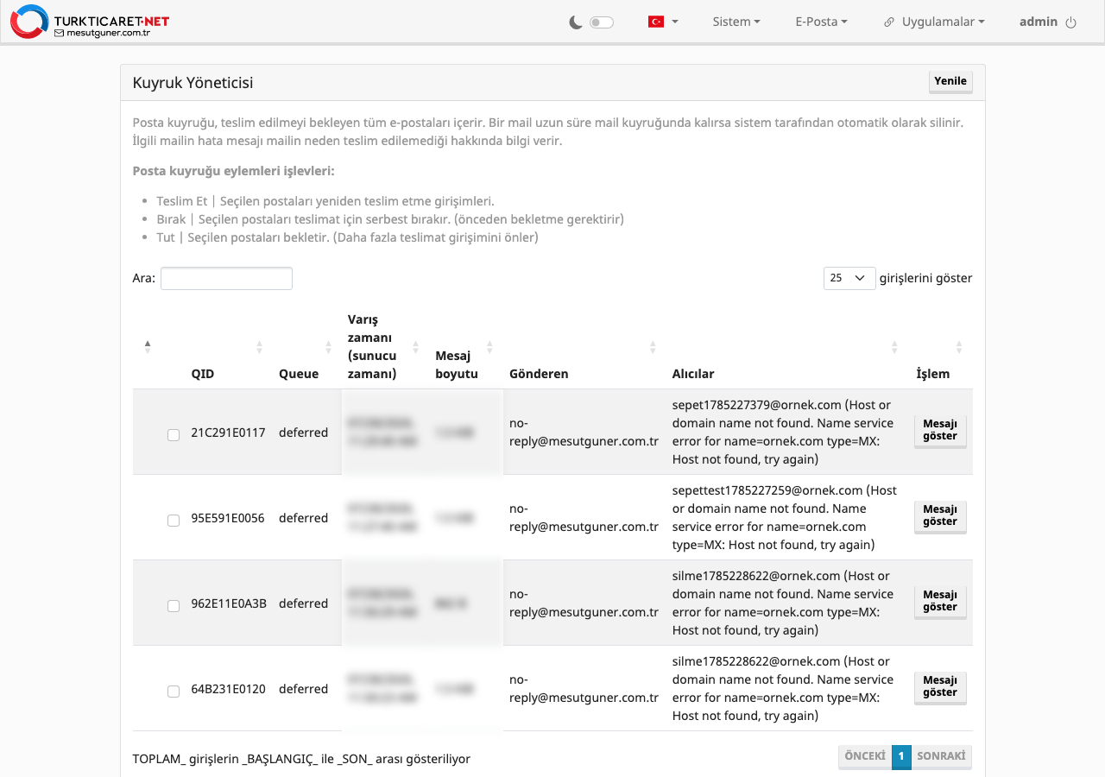
Task: Open the Turkish flag language dropdown
Action: (663, 22)
